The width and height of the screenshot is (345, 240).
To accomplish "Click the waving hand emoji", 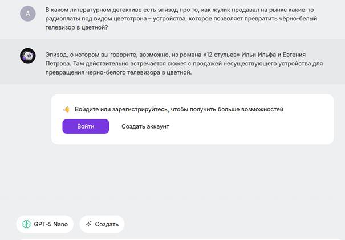I will [66, 109].
